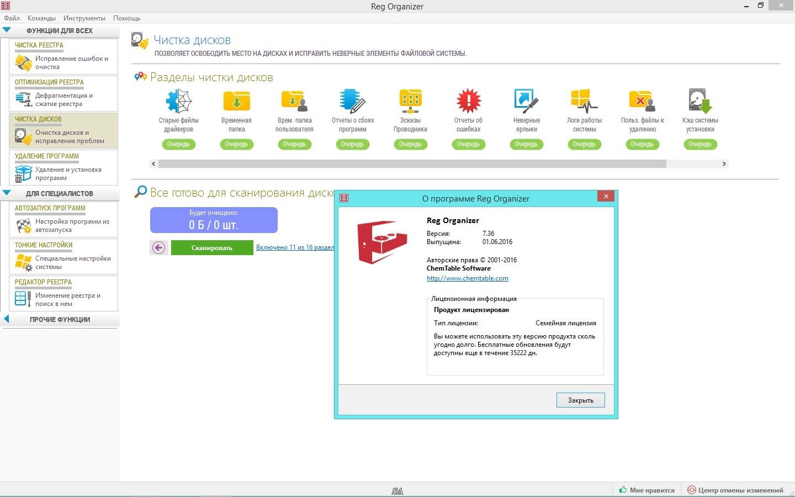Collapse the ФУНКЦИИ ДЛЯ ВСЕХ group

click(x=7, y=30)
